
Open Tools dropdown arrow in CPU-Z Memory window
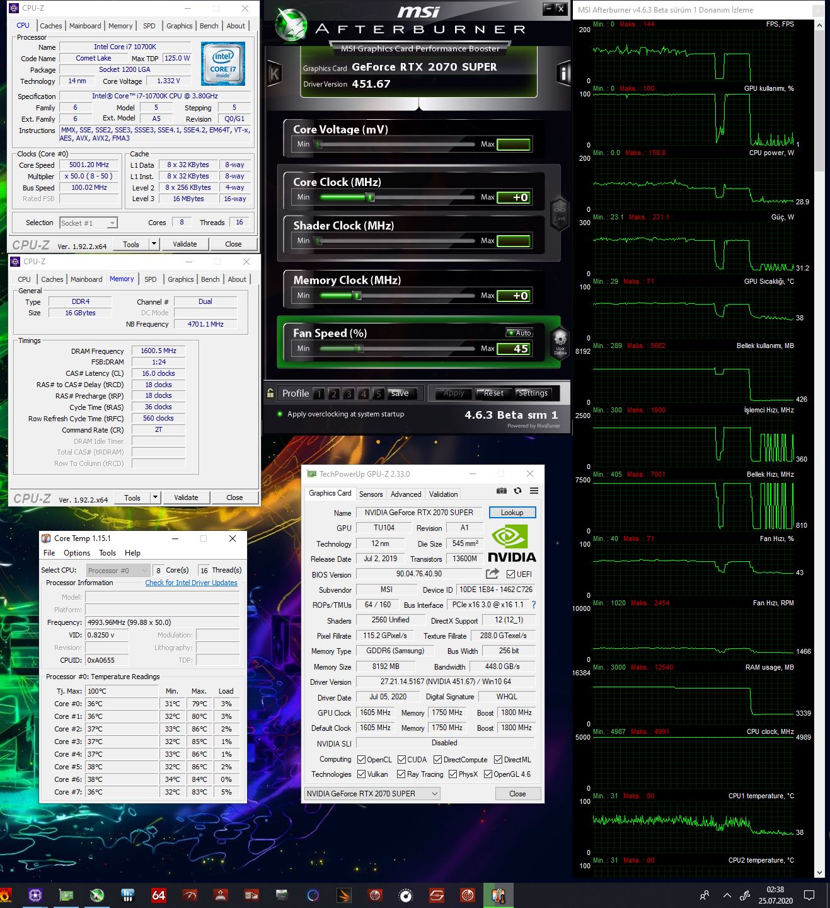(155, 498)
